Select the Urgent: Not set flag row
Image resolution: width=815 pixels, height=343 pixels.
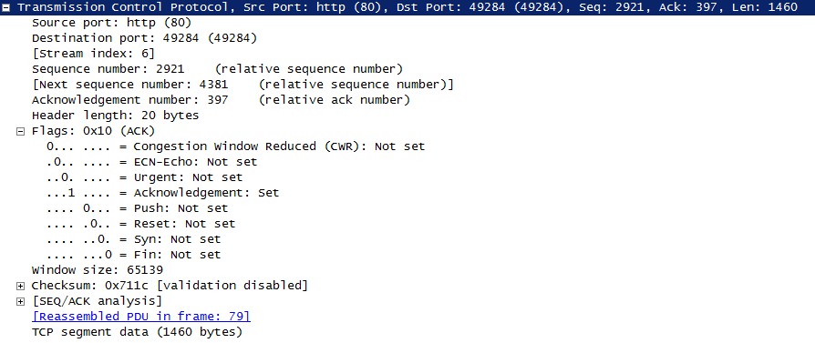click(x=145, y=177)
